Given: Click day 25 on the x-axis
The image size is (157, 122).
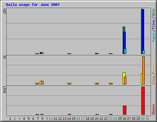Looking at the screenshot, I should (120, 119).
